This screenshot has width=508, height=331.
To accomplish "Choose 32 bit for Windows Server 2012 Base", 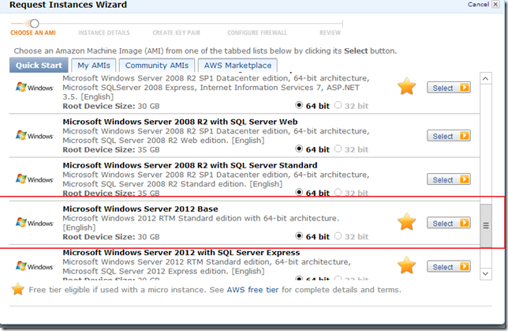I will coord(338,236).
